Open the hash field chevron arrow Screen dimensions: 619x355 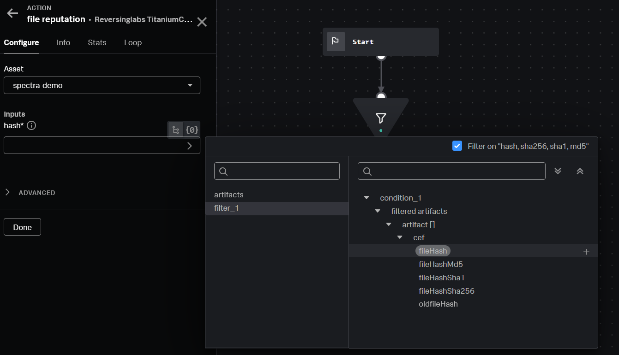pos(190,146)
